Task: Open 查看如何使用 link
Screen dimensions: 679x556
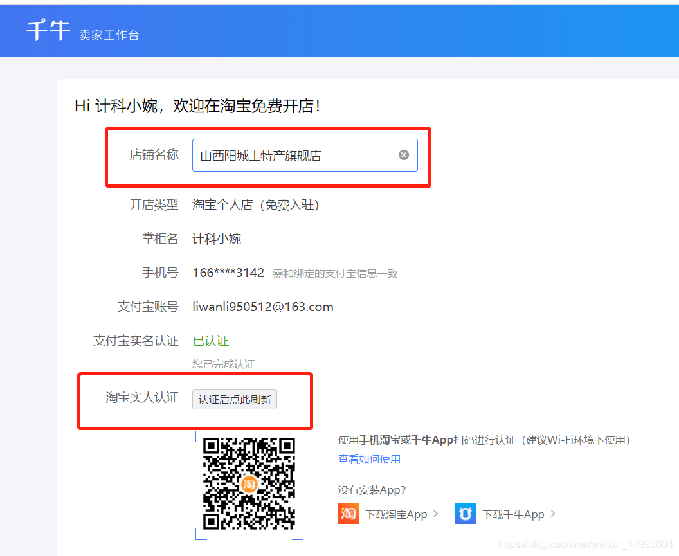Action: coord(369,459)
